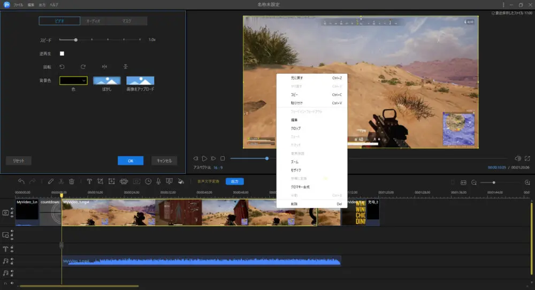Choose 元に戻す from context menu

pos(312,78)
